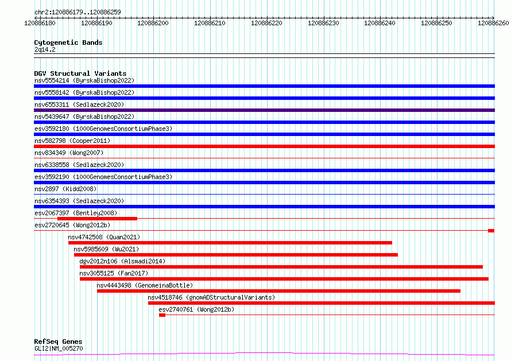The image size is (511, 361).
Task: Click the blue bar under nsv5554214
Action: click(x=264, y=86)
